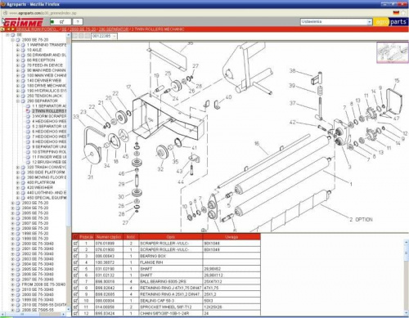
Task: Select 1.1 SEPARATOR tree item
Action: click(x=49, y=106)
